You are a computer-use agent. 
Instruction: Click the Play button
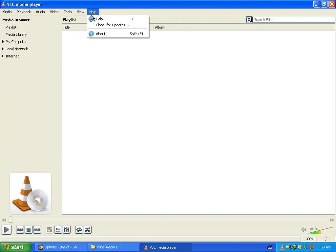point(7,230)
